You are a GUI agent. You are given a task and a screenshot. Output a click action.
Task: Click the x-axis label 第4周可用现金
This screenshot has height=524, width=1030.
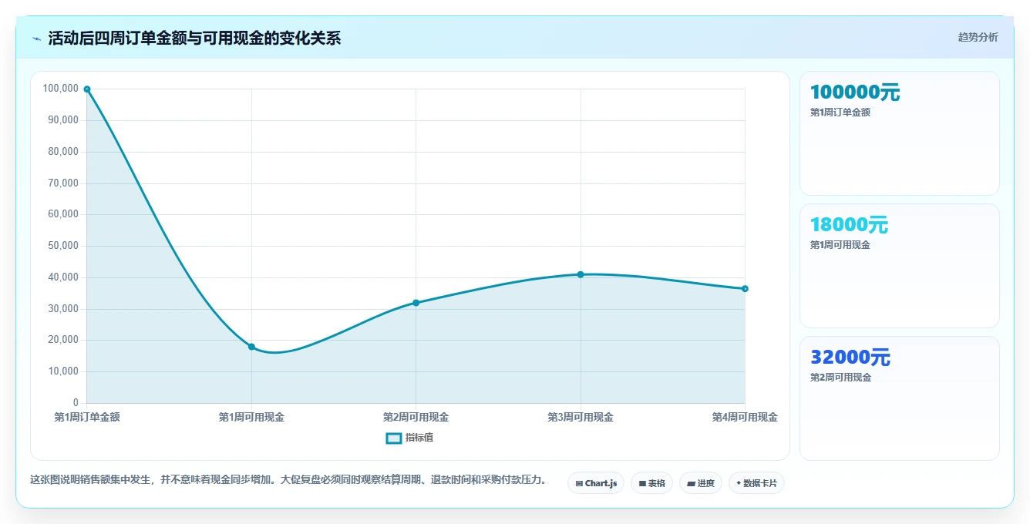pyautogui.click(x=745, y=417)
